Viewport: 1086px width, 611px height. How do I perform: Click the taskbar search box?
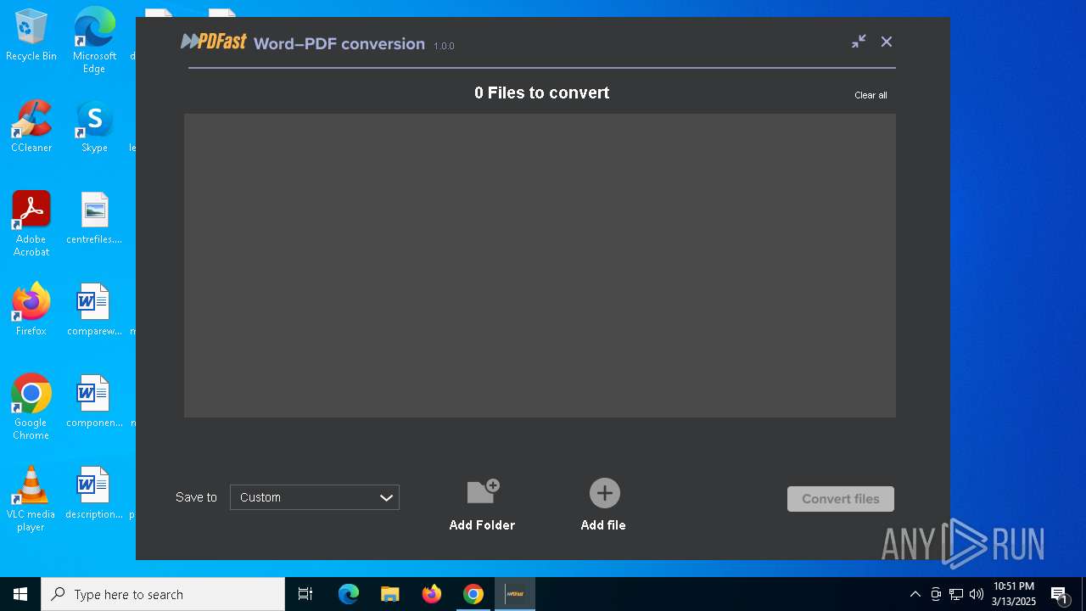point(163,594)
